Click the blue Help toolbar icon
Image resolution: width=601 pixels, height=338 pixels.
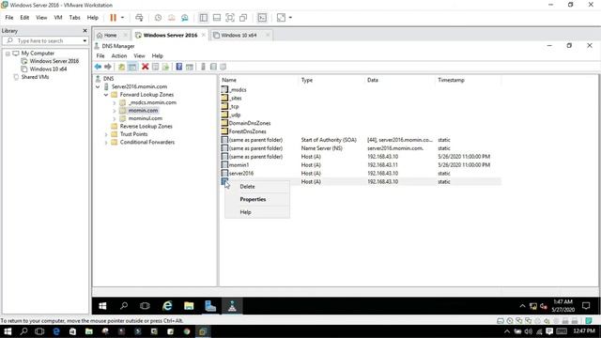[x=179, y=67]
